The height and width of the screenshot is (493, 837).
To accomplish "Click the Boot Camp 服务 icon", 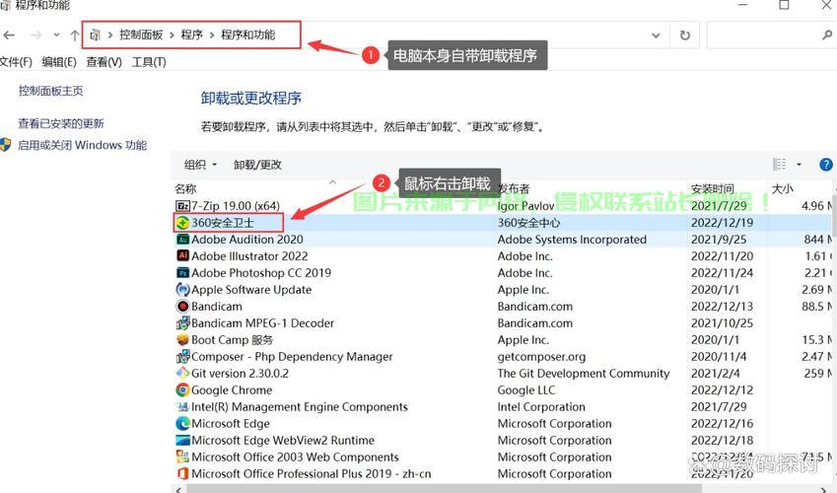I will click(x=182, y=340).
